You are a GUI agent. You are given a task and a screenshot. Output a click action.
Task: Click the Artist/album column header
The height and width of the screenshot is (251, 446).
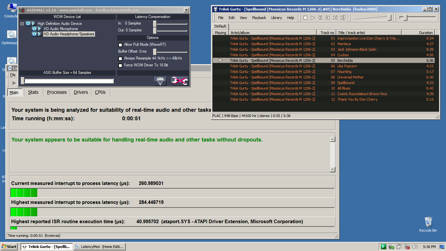272,33
